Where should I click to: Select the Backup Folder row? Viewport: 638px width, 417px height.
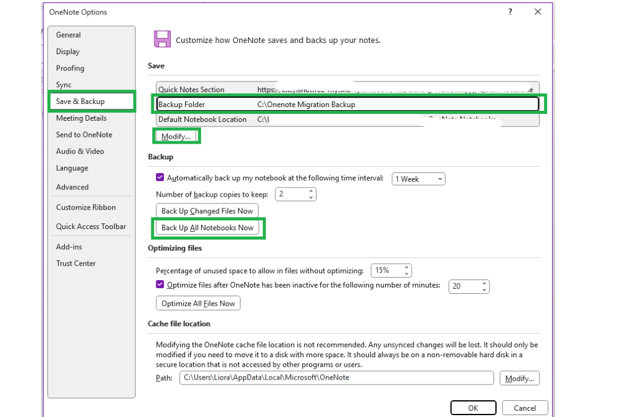[x=348, y=105]
